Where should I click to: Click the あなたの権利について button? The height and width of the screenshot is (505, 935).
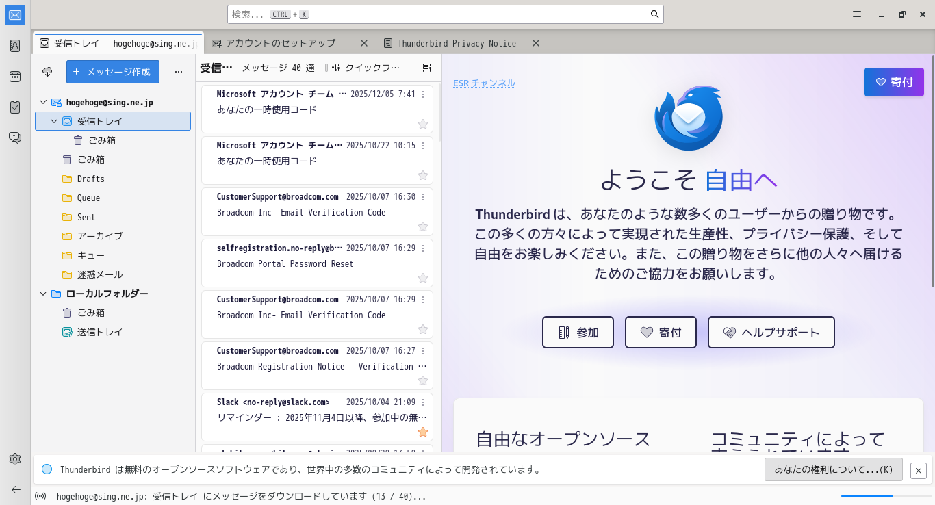(x=834, y=470)
